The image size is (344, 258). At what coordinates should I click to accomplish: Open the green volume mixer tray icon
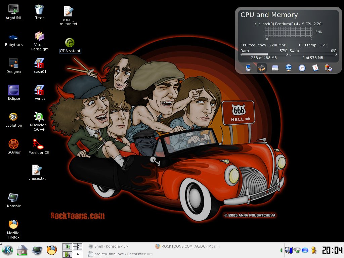297,250
